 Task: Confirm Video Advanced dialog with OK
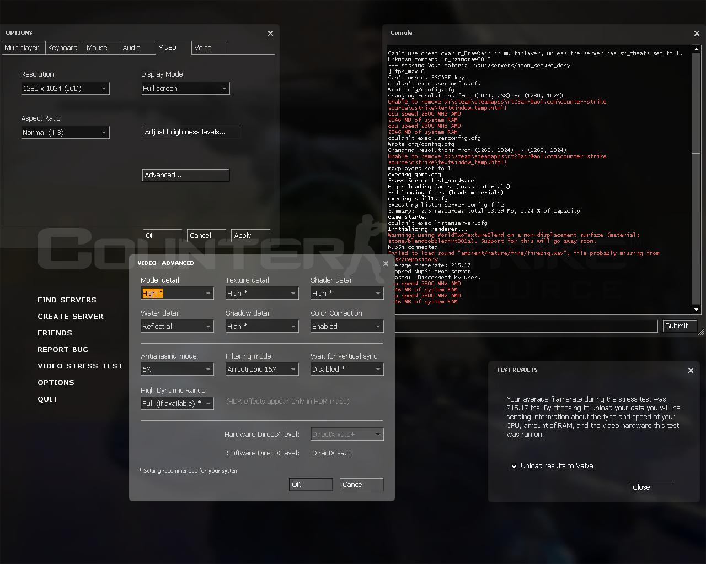coord(311,485)
